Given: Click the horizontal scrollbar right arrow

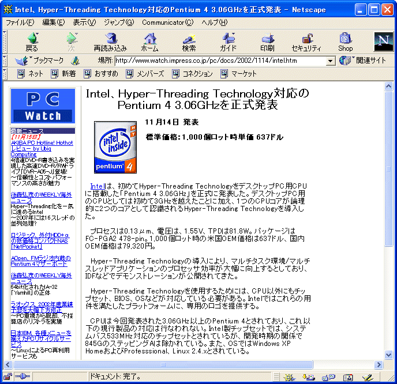Looking at the screenshot, I should pyautogui.click(x=379, y=364).
